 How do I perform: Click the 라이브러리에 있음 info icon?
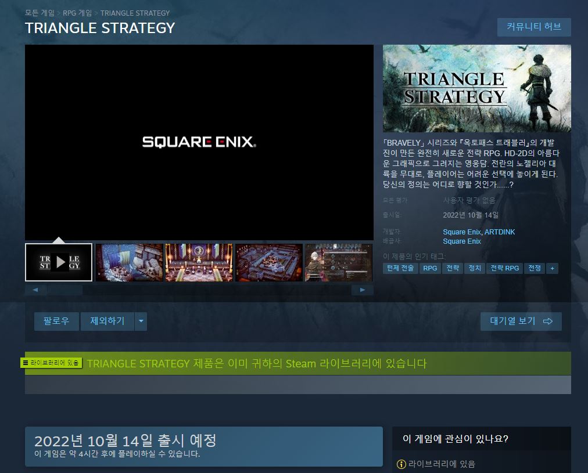coord(401,464)
